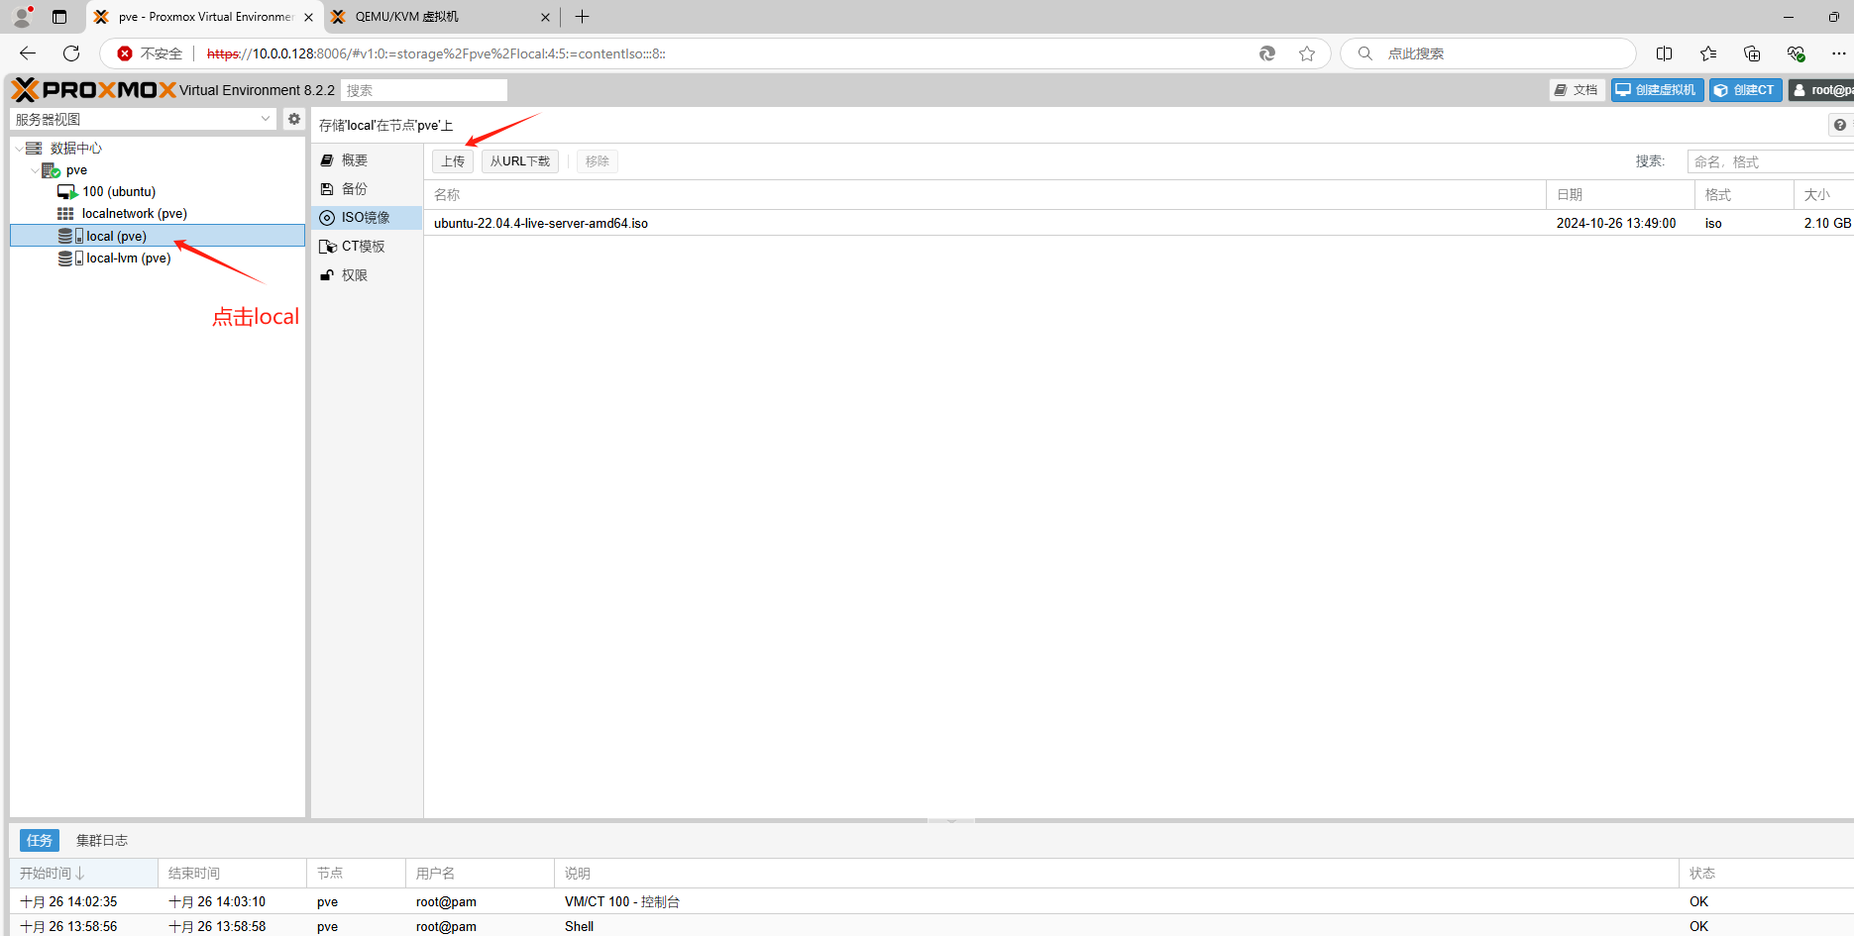Open server view settings gear
This screenshot has height=936, width=1854.
pyautogui.click(x=294, y=119)
